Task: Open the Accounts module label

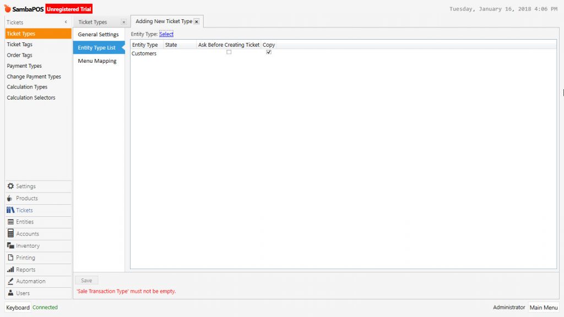Action: pyautogui.click(x=28, y=233)
